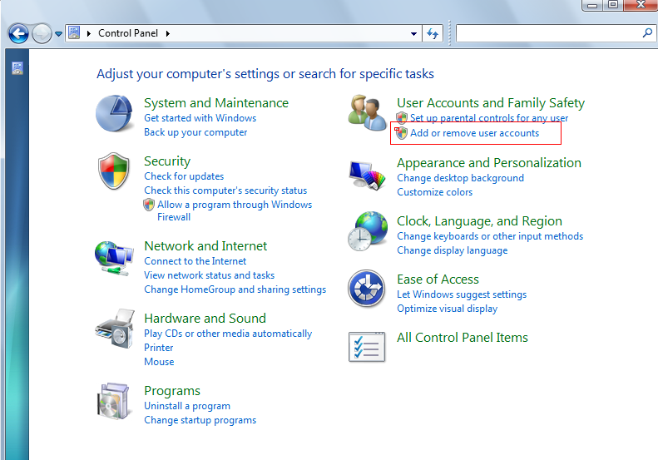This screenshot has height=460, width=658.
Task: Click the Clock, Language, and Region globe icon
Action: 368,231
